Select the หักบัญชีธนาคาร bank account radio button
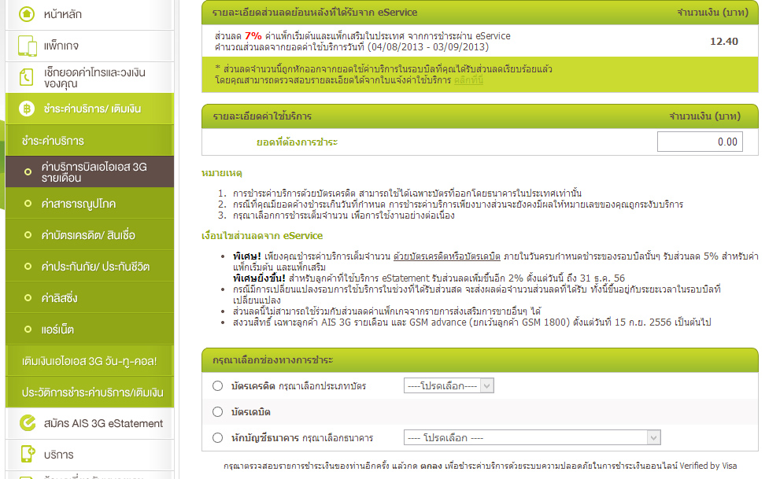The width and height of the screenshot is (780, 479). click(x=217, y=438)
